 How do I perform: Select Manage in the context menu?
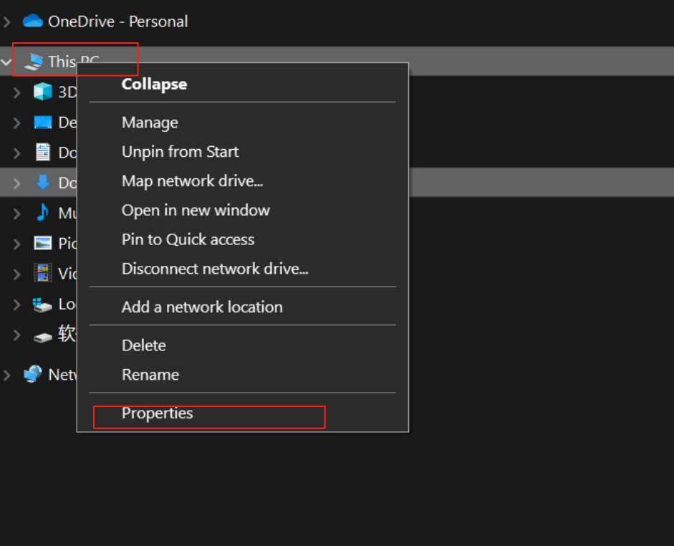[149, 123]
